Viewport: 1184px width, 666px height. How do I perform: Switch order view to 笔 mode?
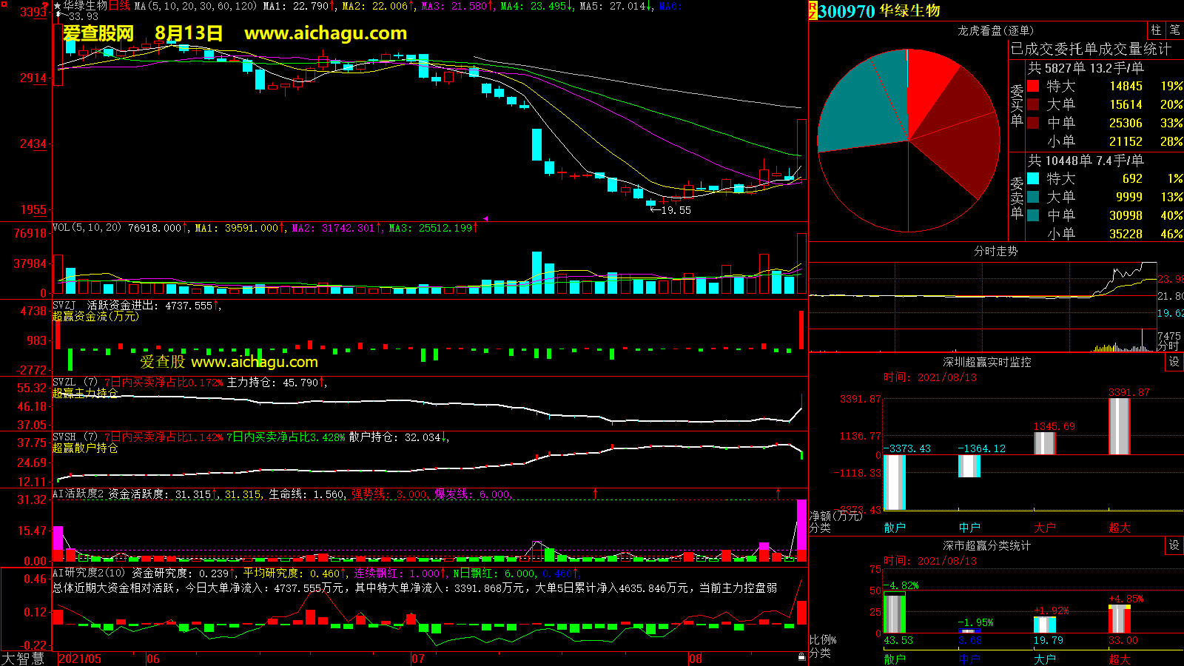point(1174,30)
